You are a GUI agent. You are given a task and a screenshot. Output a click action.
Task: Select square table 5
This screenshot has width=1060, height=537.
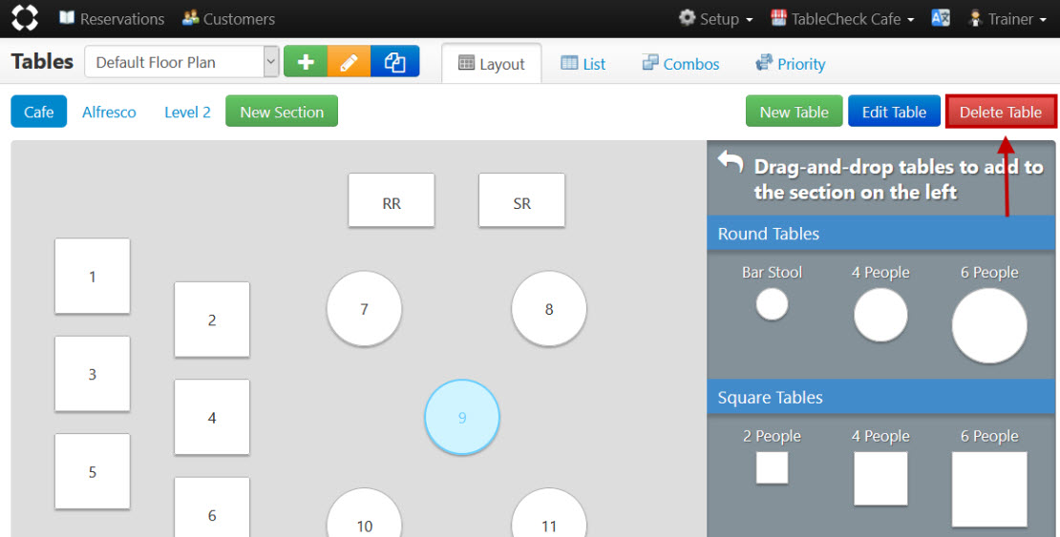[x=93, y=471]
